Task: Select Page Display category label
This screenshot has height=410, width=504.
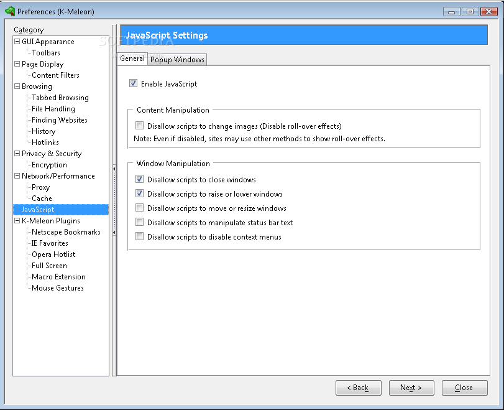Action: [43, 64]
